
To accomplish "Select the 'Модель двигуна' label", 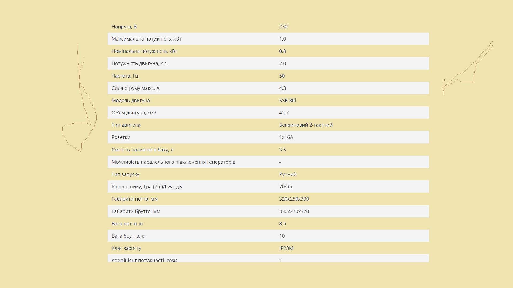I will (131, 101).
